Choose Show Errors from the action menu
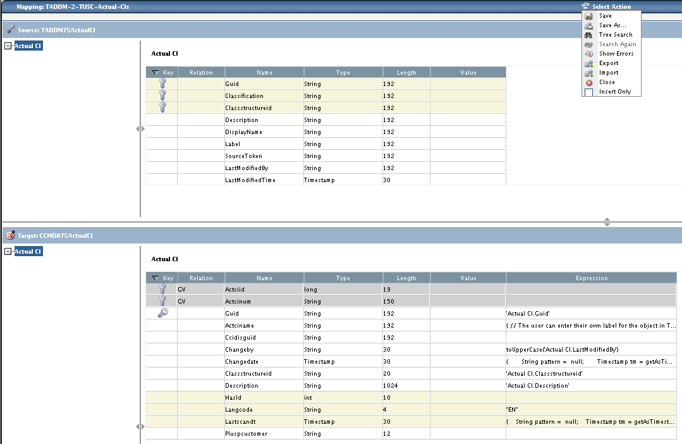The width and height of the screenshot is (682, 444). [616, 54]
